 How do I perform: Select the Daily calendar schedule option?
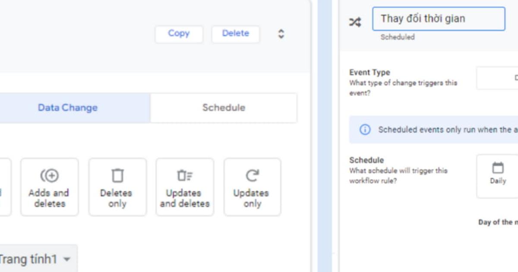pos(498,174)
